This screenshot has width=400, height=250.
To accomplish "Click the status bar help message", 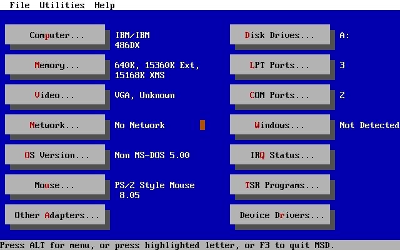I will (x=167, y=245).
